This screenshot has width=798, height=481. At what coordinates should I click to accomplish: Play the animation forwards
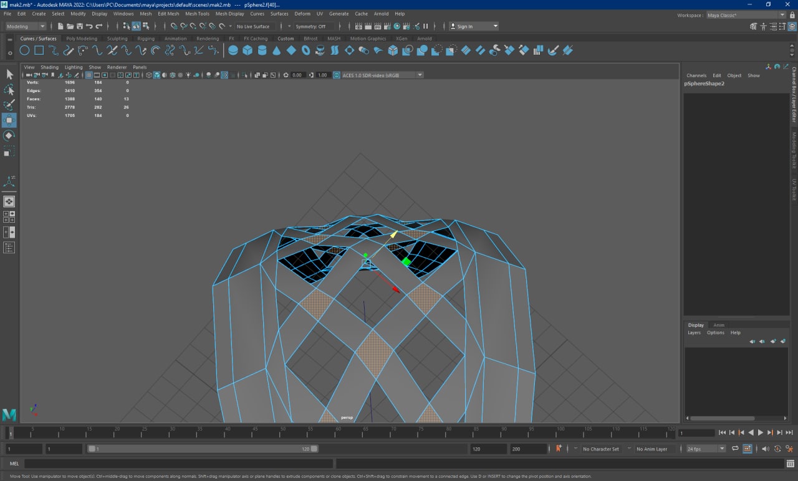760,432
